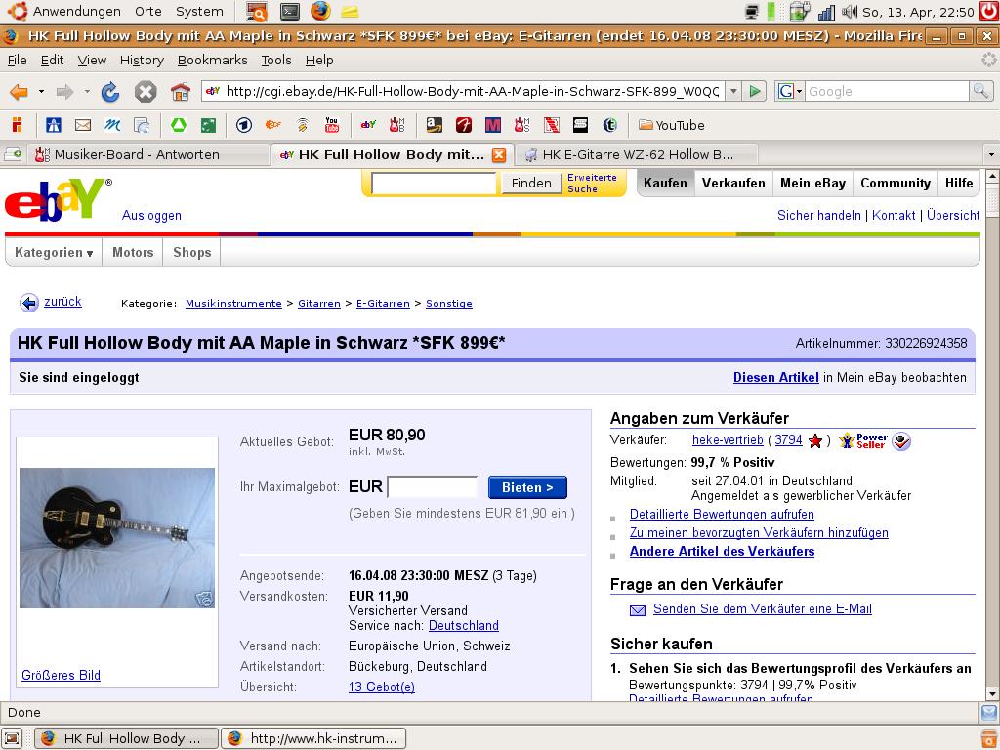Click the Motors navigation button

click(x=133, y=253)
